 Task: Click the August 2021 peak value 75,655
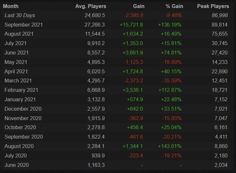click(x=219, y=34)
